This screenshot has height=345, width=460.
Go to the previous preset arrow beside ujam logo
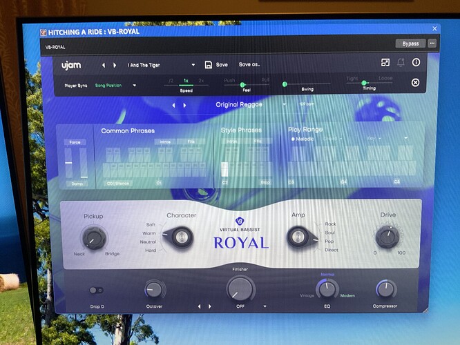[104, 65]
